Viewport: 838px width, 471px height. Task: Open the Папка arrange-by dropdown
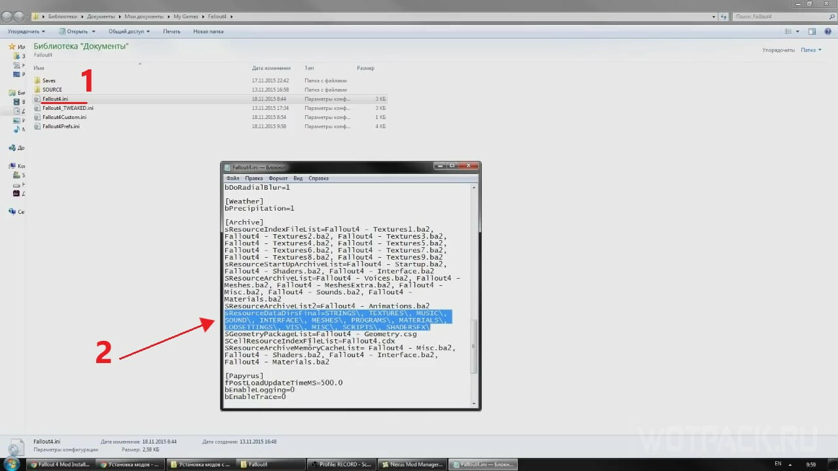click(x=811, y=50)
